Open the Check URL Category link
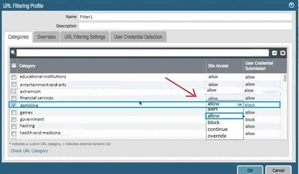Screen dimensions: 299x174 29,151
